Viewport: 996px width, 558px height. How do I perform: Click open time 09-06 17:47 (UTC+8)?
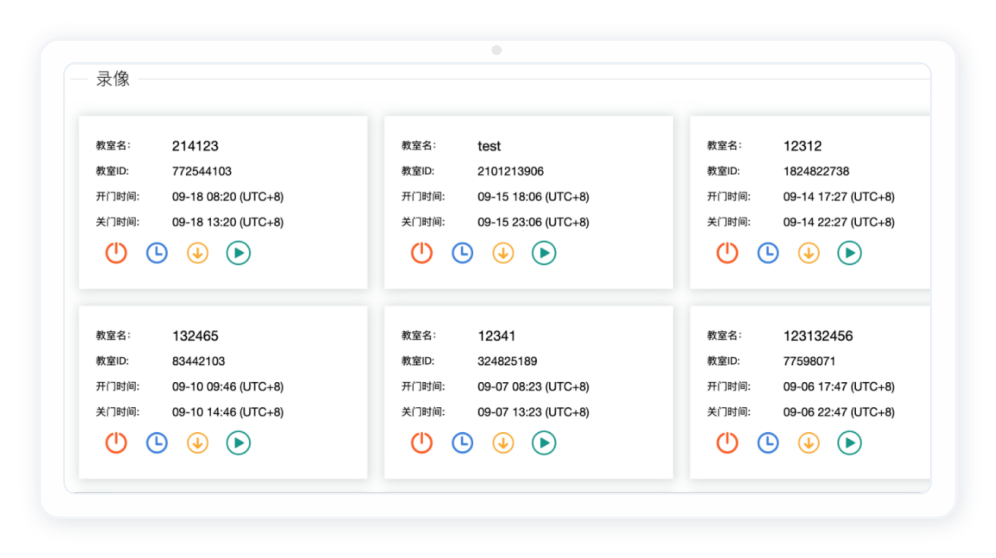click(839, 386)
